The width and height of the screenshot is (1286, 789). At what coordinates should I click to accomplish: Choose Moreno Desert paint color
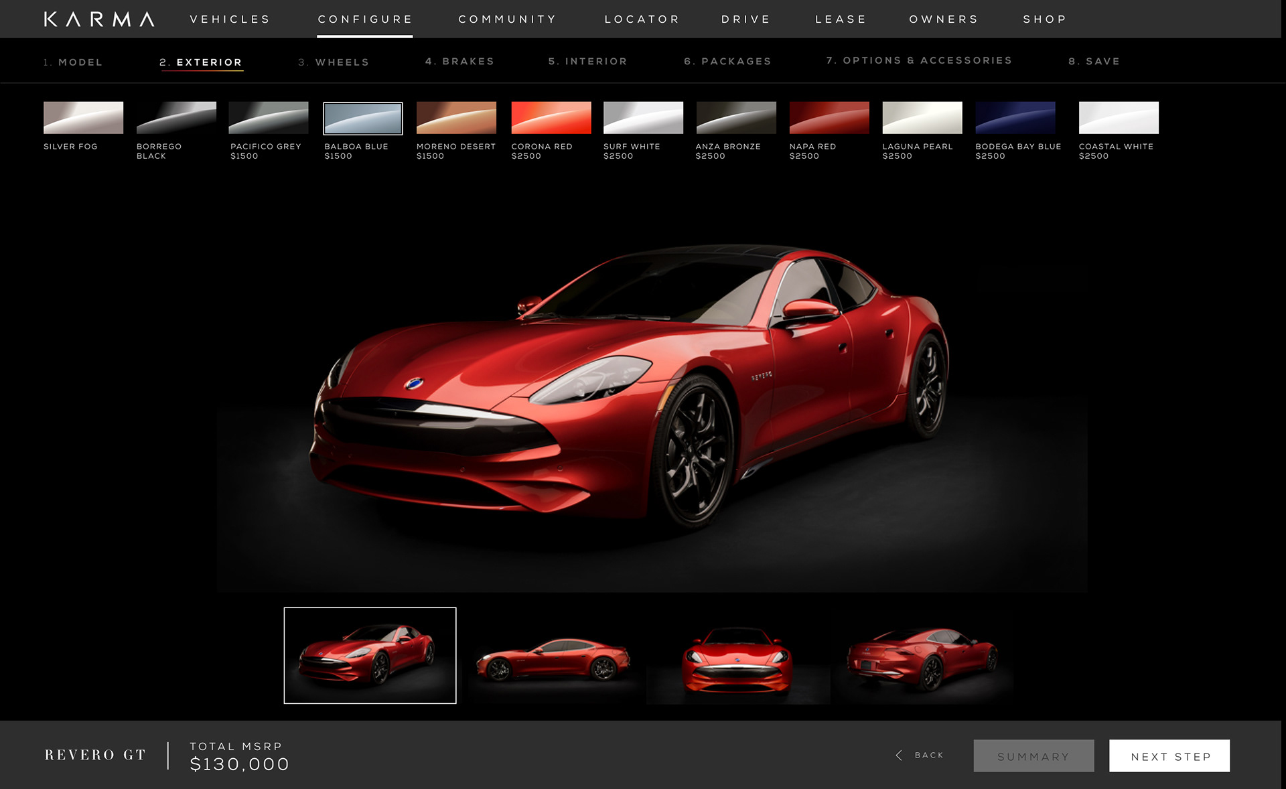456,118
